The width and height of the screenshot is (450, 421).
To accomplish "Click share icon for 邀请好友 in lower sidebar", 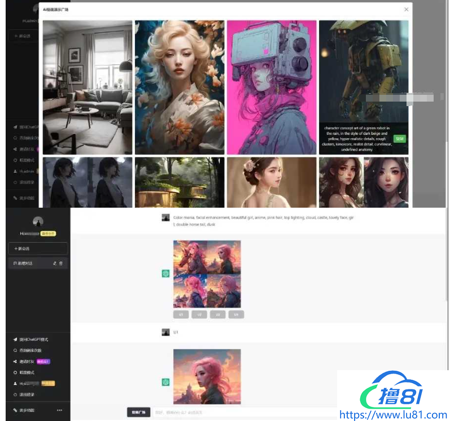I will (x=15, y=362).
